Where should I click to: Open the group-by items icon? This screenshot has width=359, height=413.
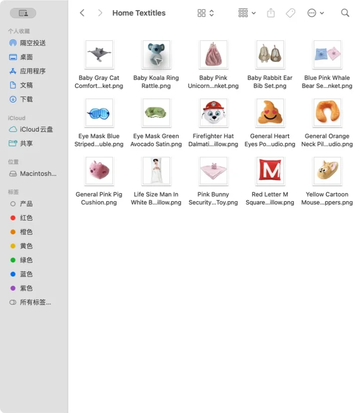[x=243, y=13]
